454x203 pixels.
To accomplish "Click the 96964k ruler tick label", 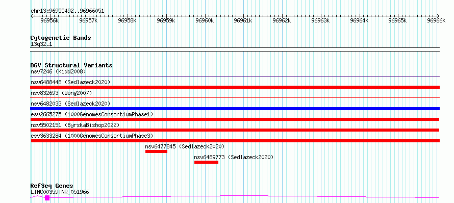I will (359, 20).
